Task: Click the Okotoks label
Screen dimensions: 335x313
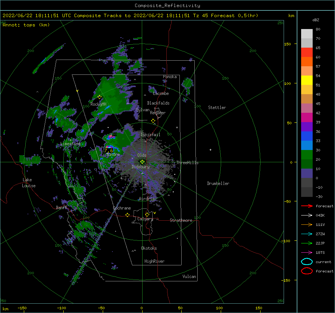Action: coord(149,248)
